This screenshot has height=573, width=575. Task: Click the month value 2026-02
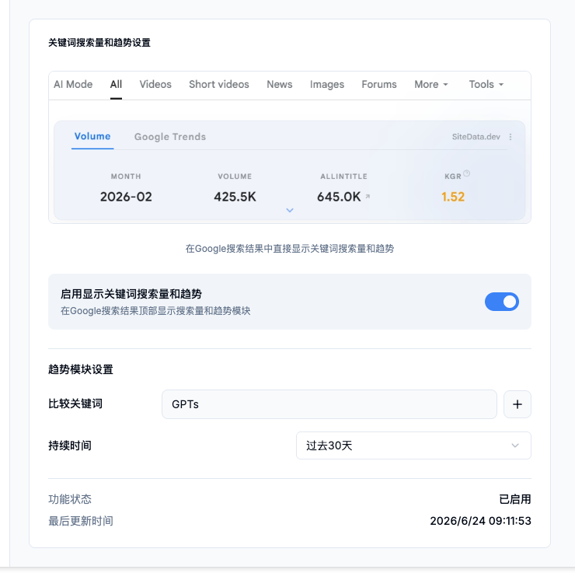pyautogui.click(x=126, y=197)
